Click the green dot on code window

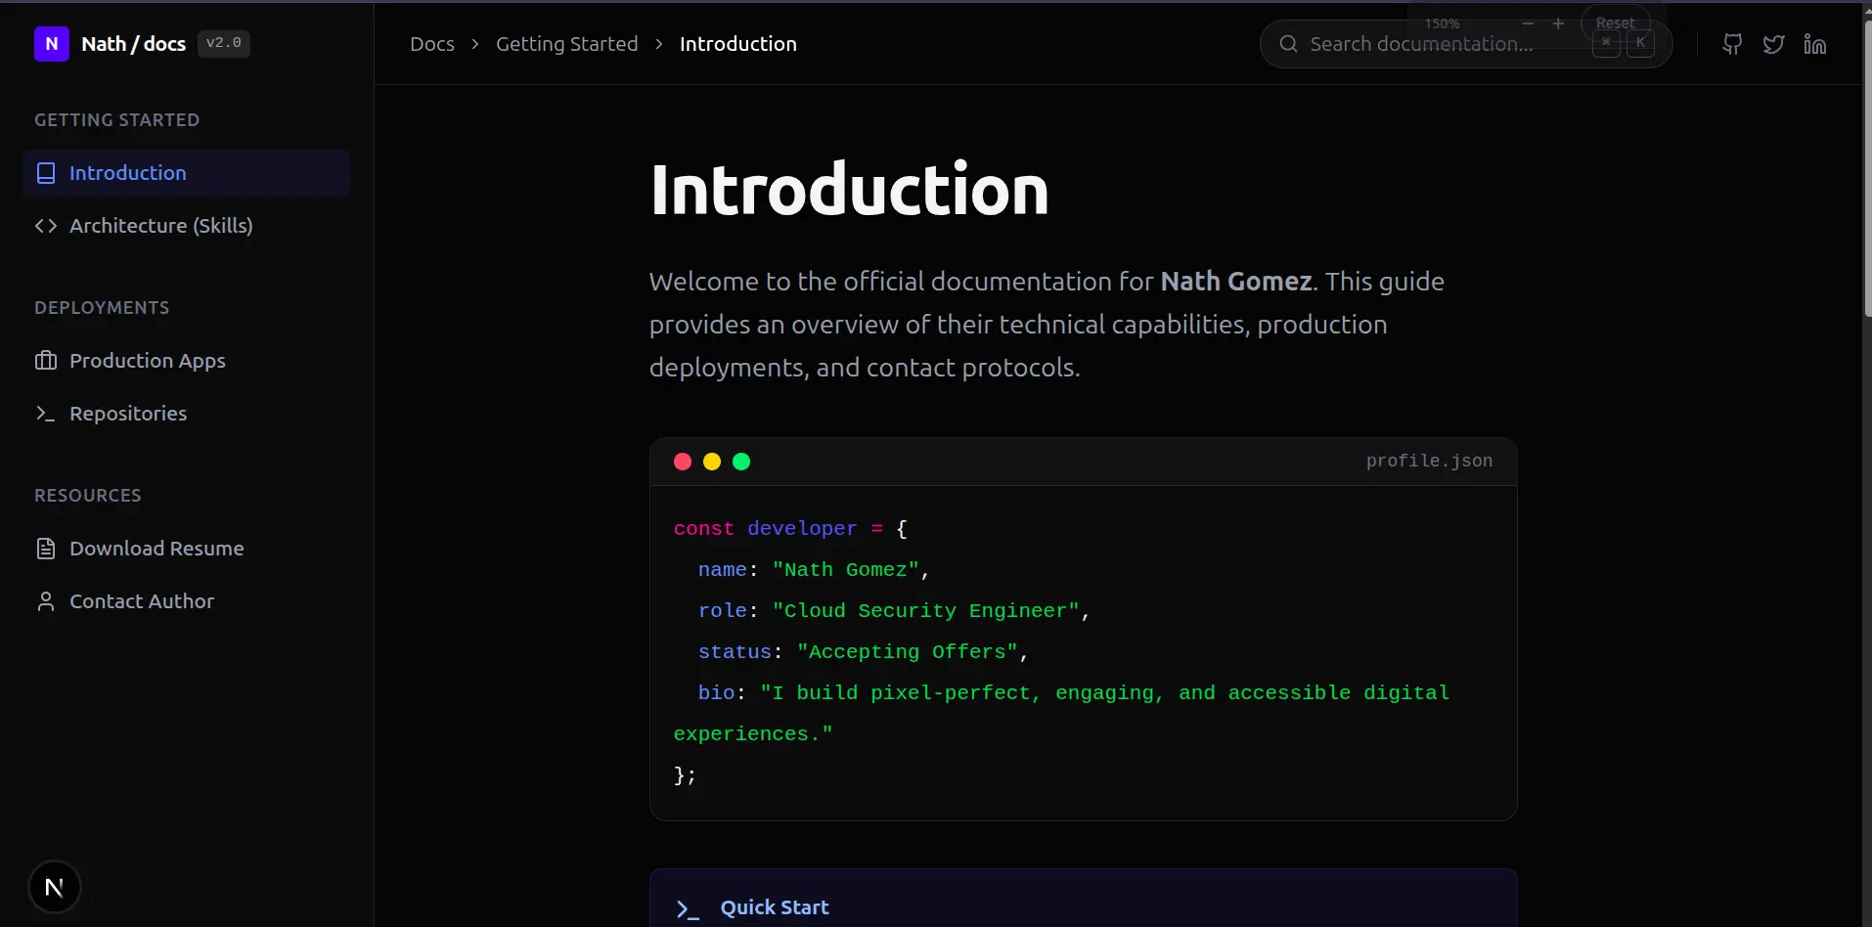[x=741, y=462]
